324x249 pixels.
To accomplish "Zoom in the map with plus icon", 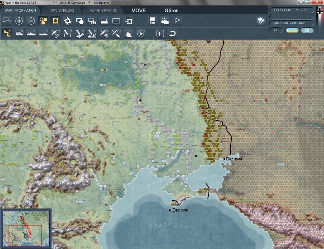I will point(19,21).
